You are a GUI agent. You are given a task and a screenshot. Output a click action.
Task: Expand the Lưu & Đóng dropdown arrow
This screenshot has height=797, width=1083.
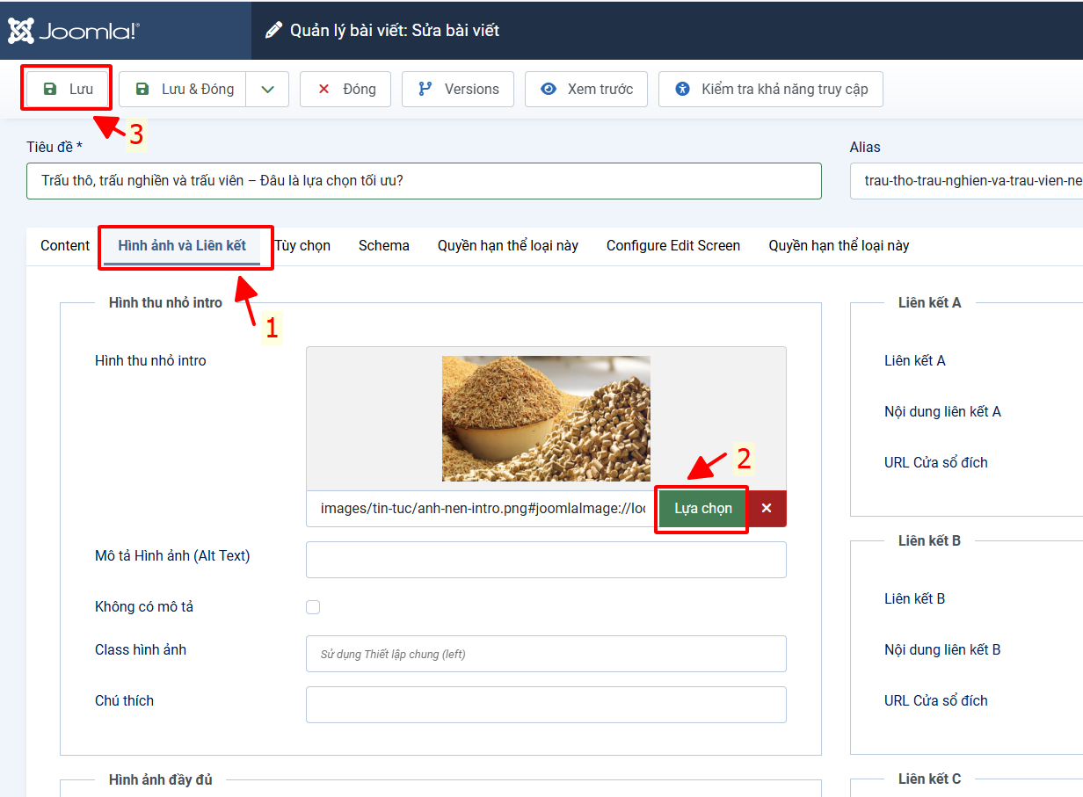coord(267,89)
